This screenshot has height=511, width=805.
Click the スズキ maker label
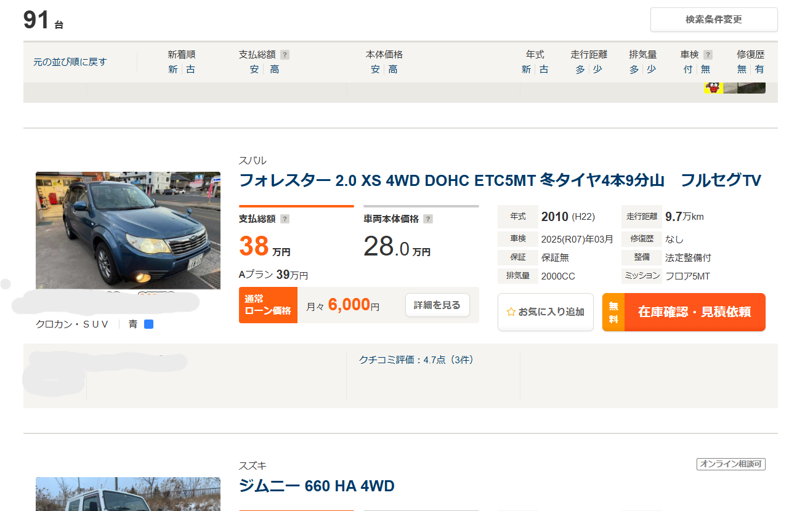click(253, 466)
